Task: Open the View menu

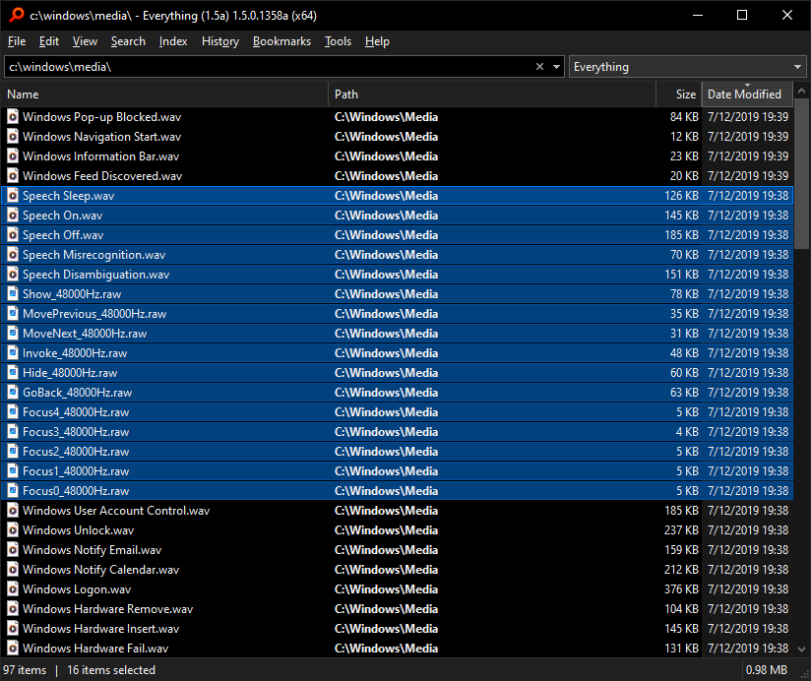Action: tap(85, 41)
